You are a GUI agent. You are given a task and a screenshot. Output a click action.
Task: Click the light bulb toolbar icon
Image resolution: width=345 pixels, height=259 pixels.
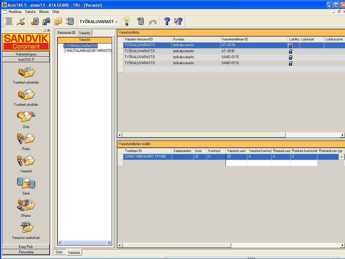(x=127, y=21)
